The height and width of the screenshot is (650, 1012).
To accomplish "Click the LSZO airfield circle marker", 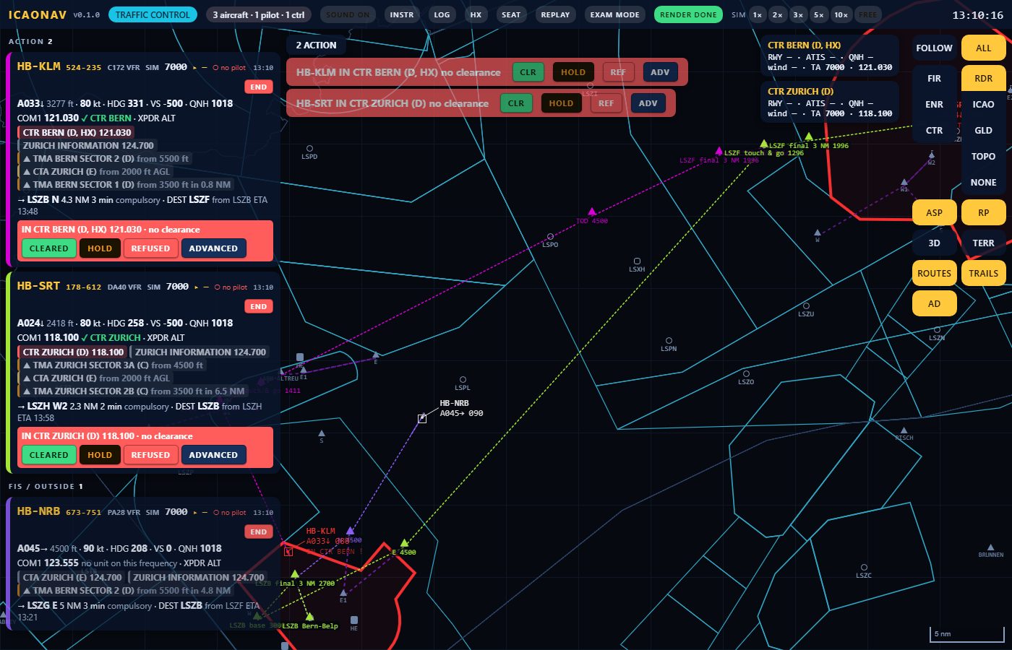I will click(746, 374).
